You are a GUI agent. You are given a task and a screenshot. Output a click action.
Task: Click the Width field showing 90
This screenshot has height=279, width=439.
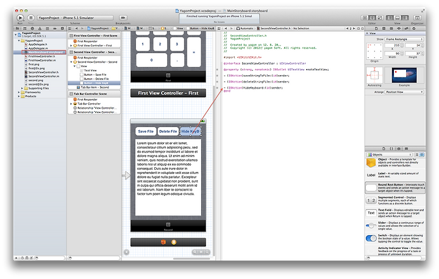[393, 53]
